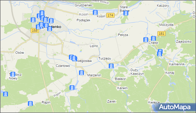Select the Białacz place name
The image size is (196, 113).
[x=120, y=79]
